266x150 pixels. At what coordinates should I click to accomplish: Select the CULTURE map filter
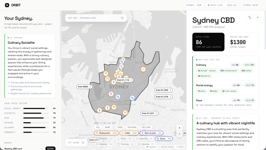pyautogui.click(x=146, y=127)
